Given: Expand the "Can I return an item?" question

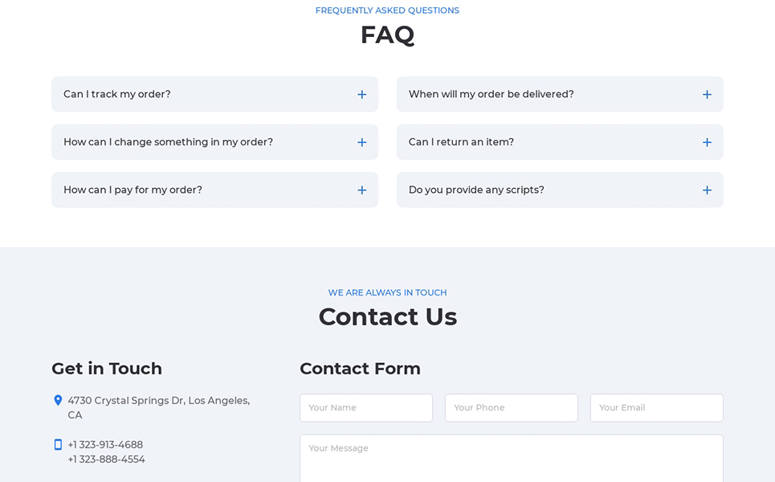Looking at the screenshot, I should pos(560,142).
